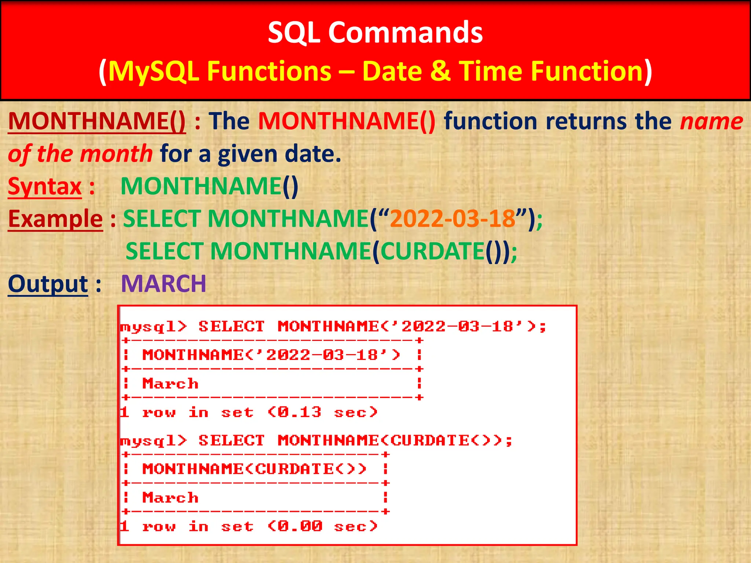
Task: Click the green 'MONTHNAME()' syntax text
Action: [x=209, y=186]
